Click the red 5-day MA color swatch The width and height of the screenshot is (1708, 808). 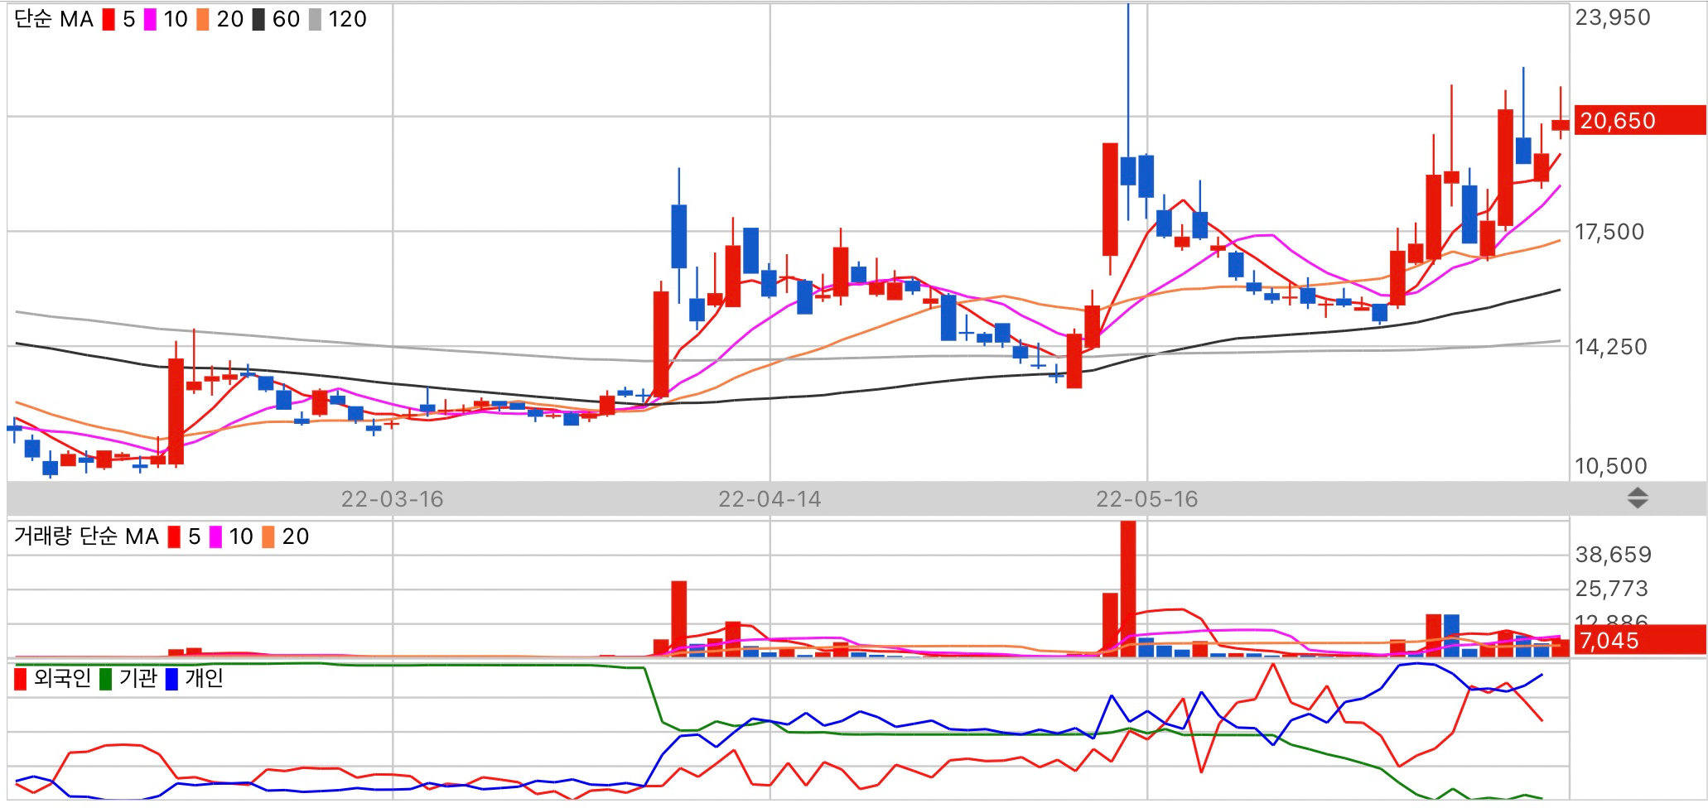tap(109, 19)
